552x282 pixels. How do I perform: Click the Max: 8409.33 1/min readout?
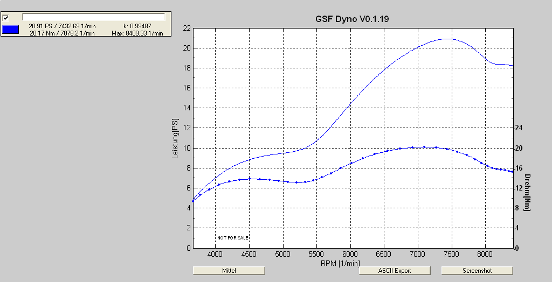140,33
